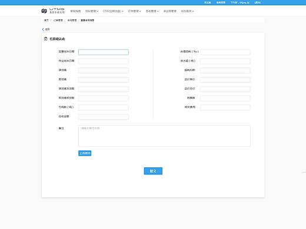This screenshot has width=306, height=229.
Task: Click the sixth input in the left column
Action: pyautogui.click(x=104, y=98)
